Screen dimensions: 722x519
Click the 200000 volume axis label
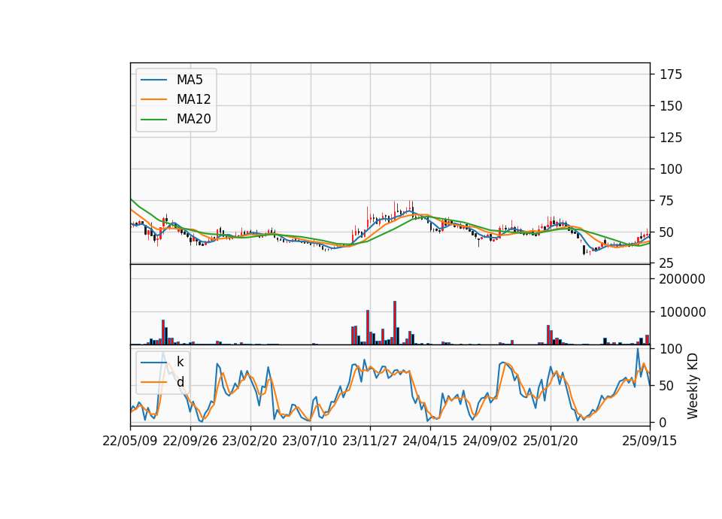[x=682, y=279]
